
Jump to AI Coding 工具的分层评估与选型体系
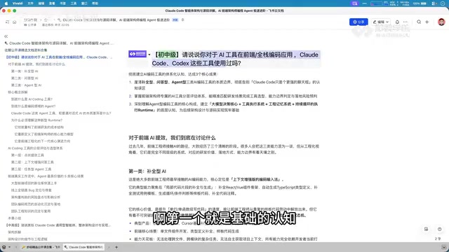tap(35, 148)
